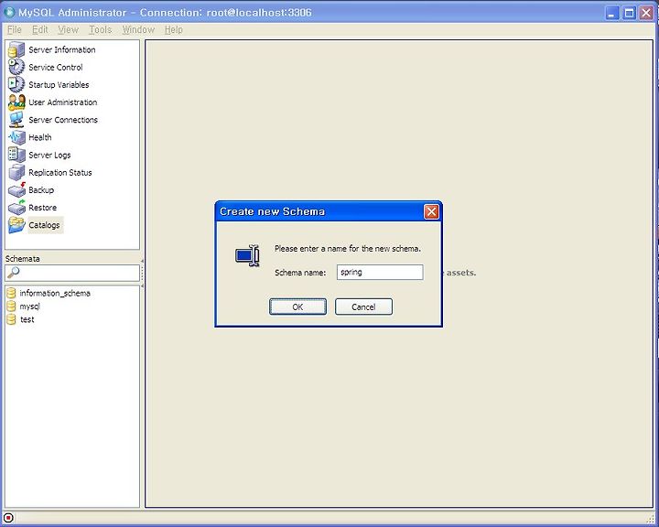This screenshot has height=527, width=659.
Task: Open the Window menu
Action: [x=138, y=30]
